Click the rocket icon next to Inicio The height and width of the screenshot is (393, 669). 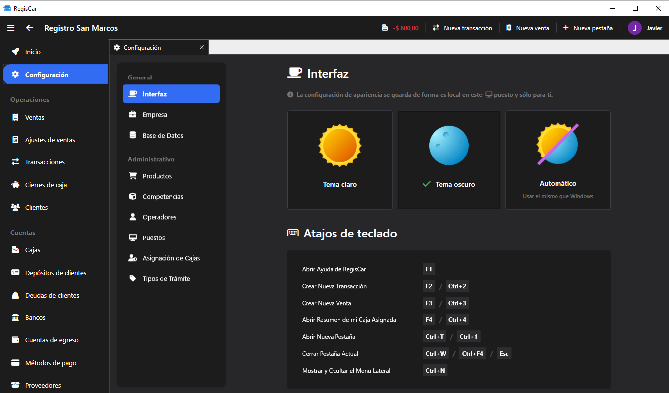pos(15,52)
